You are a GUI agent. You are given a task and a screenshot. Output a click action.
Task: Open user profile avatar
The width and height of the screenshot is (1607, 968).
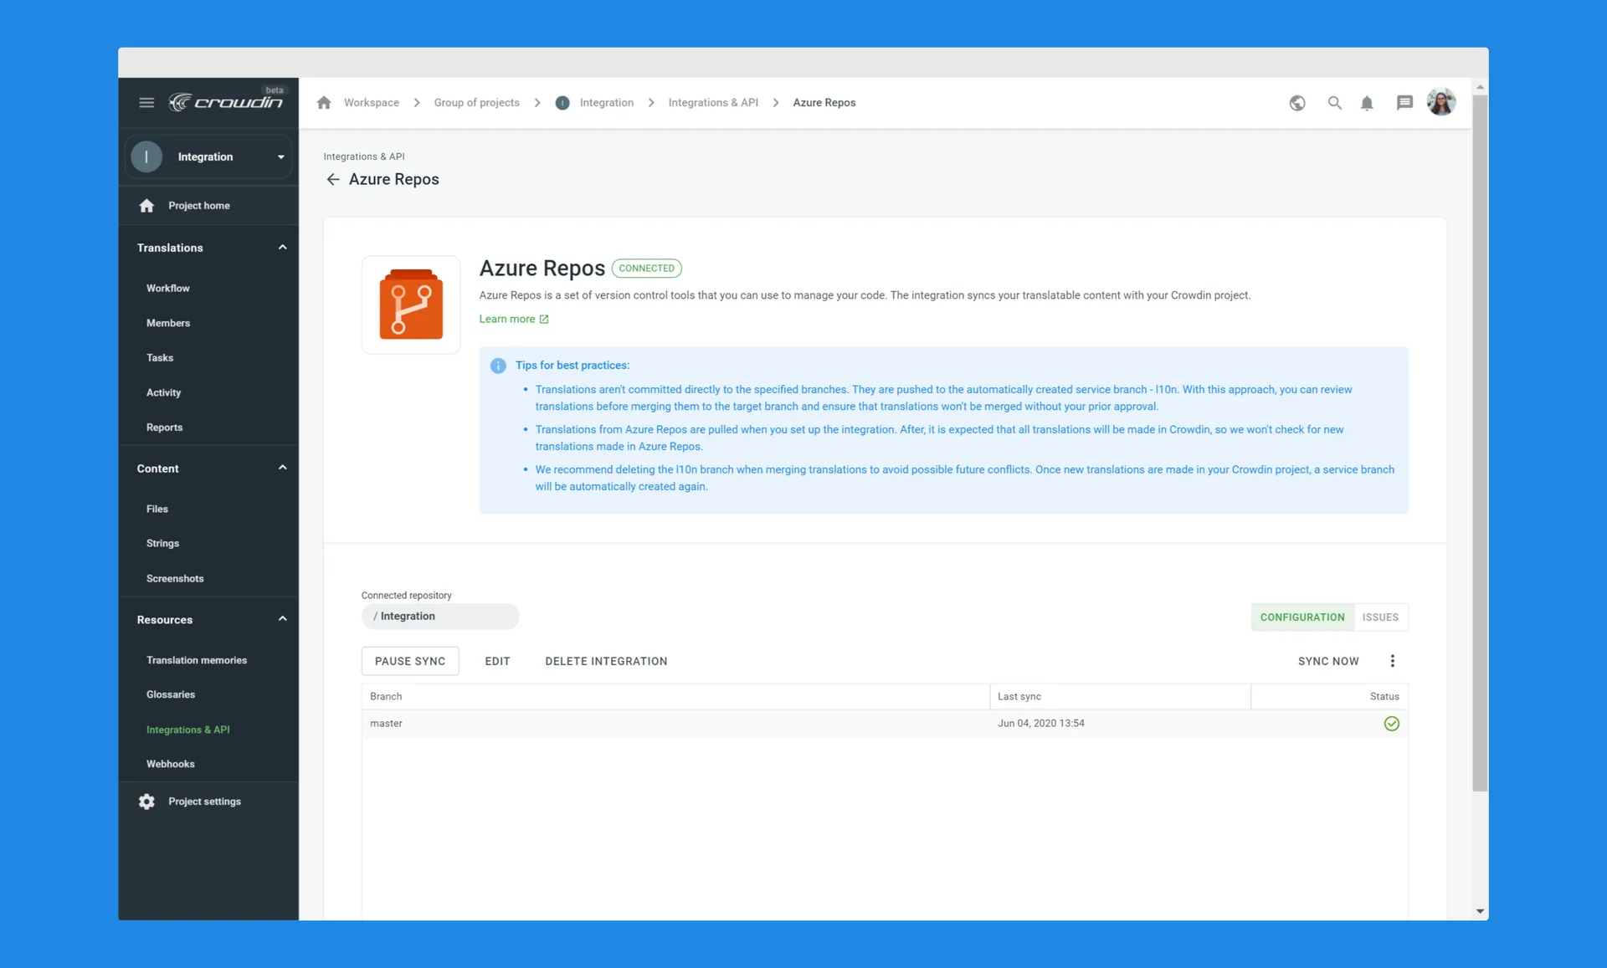(x=1441, y=102)
